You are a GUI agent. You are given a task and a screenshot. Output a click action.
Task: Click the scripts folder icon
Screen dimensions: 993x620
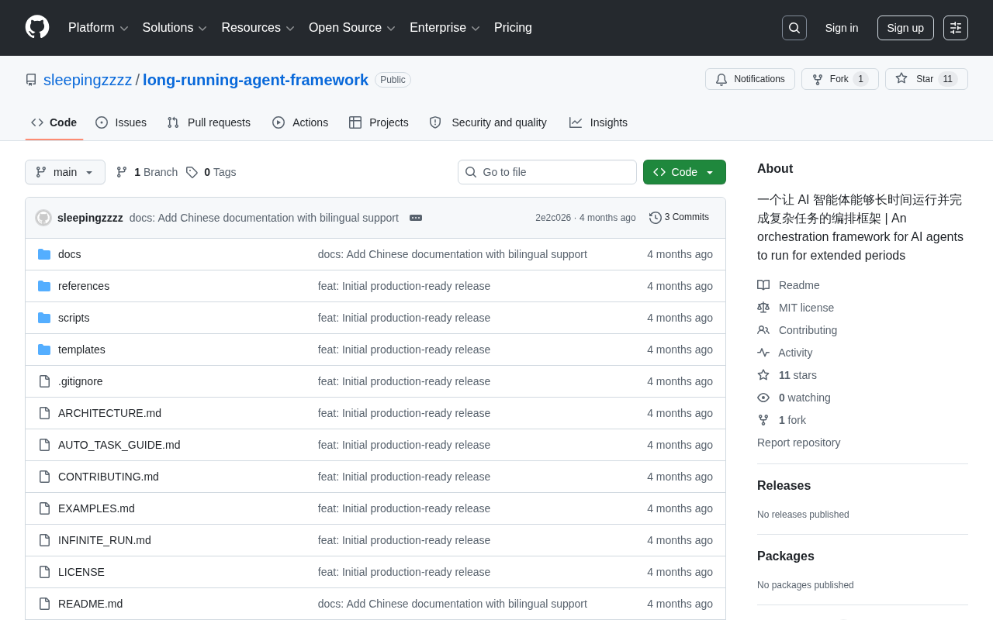44,318
